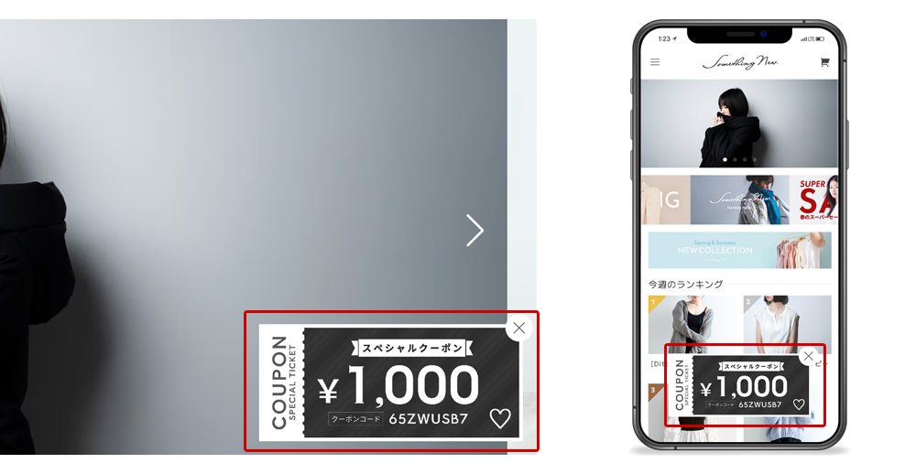Select the last carousel dot on phone
Image resolution: width=916 pixels, height=474 pixels.
click(754, 159)
